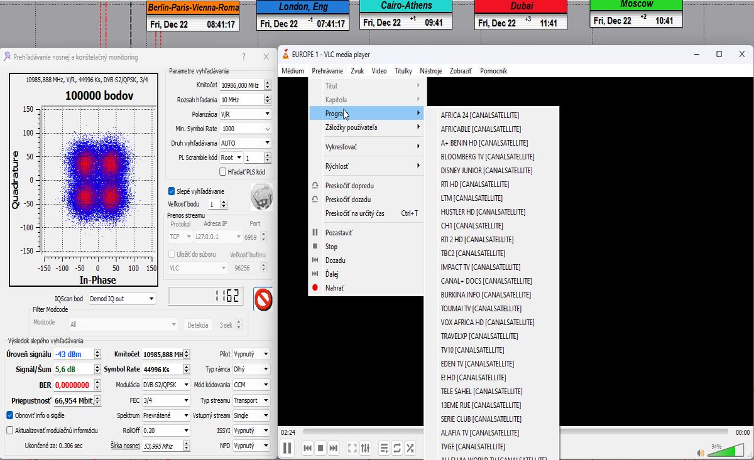Adjust the VLC volume slider
The image size is (754, 460).
click(728, 452)
